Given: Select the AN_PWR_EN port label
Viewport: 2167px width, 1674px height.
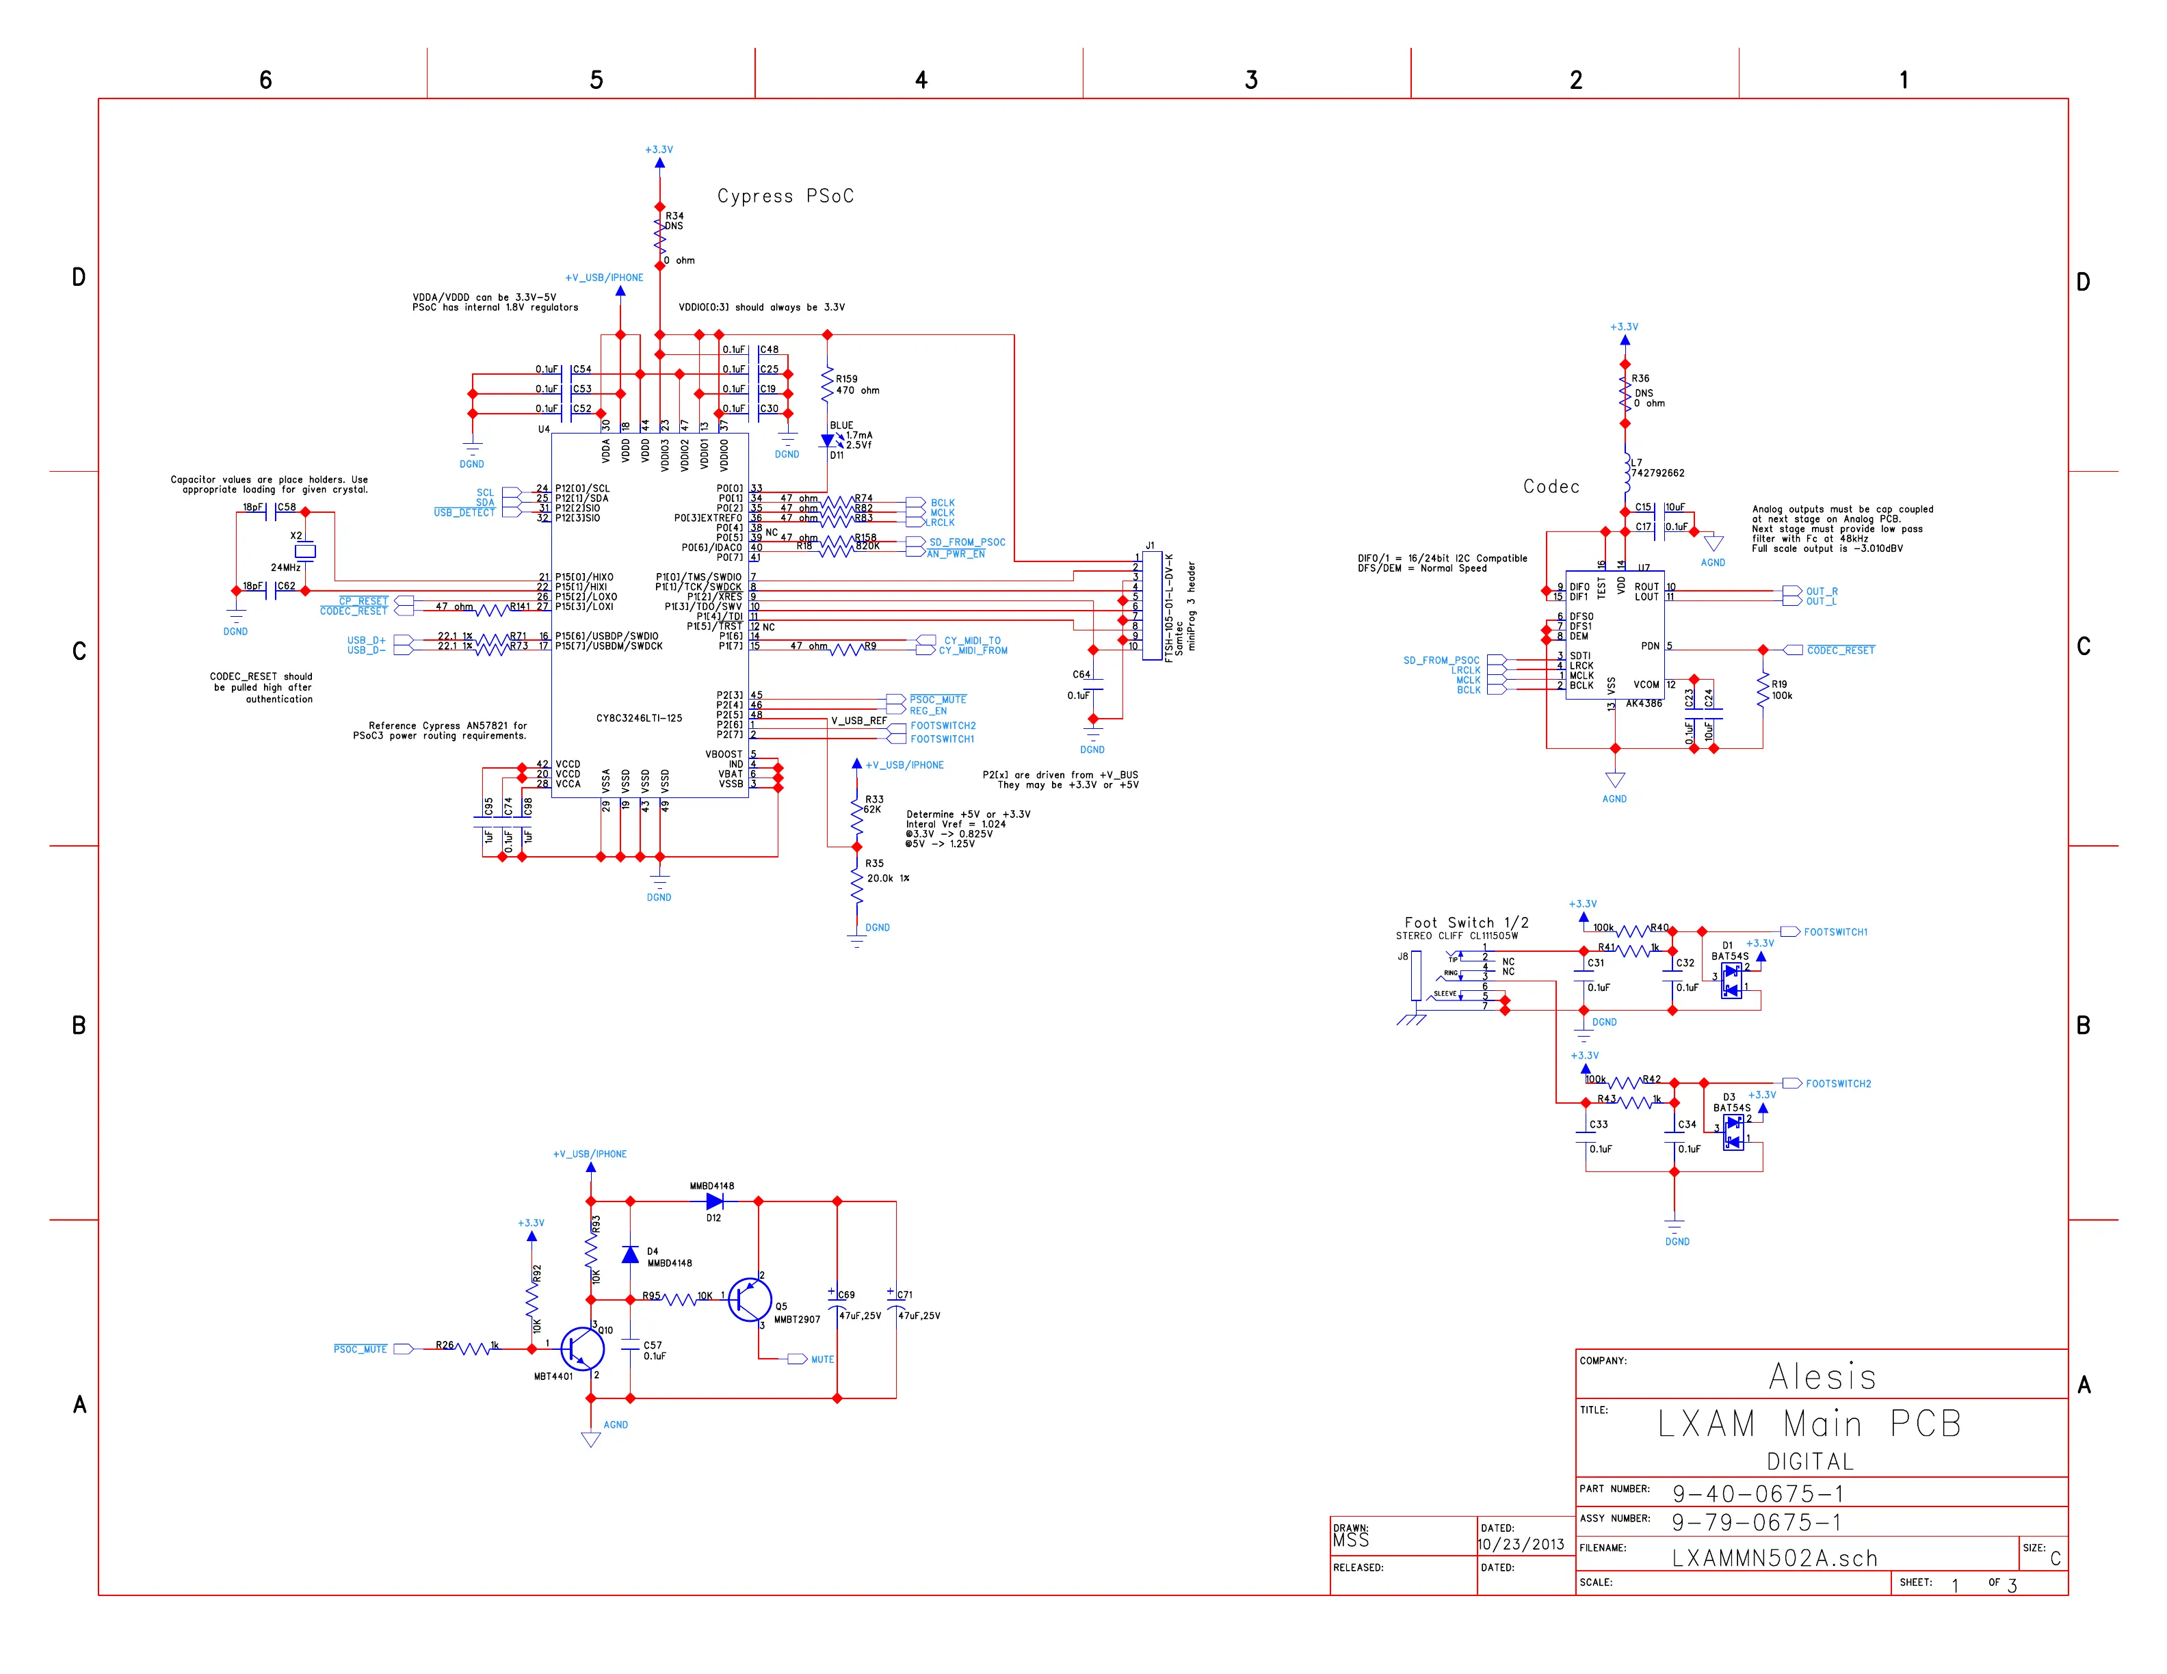Looking at the screenshot, I should (x=956, y=553).
